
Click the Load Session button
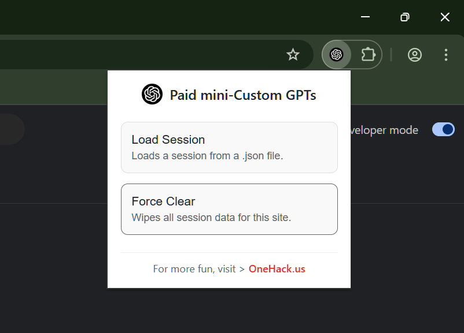pos(229,147)
